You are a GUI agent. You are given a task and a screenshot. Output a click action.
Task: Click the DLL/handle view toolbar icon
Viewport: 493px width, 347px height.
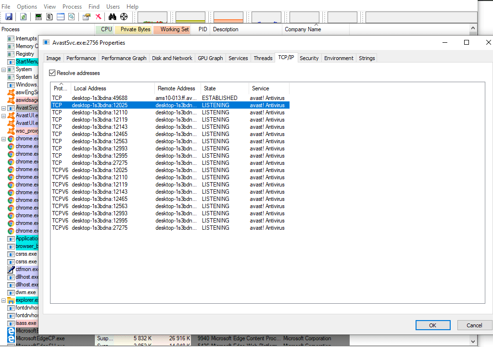point(72,17)
